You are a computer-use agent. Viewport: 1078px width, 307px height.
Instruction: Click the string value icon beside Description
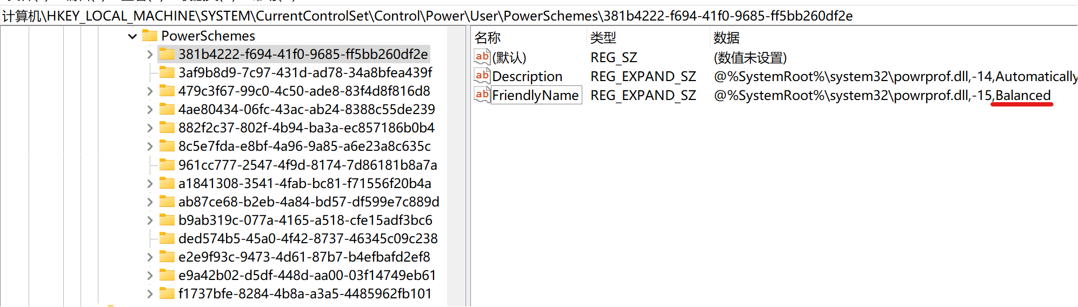tap(482, 76)
